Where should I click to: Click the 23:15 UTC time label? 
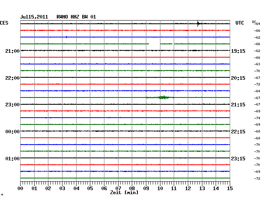pyautogui.click(x=238, y=158)
